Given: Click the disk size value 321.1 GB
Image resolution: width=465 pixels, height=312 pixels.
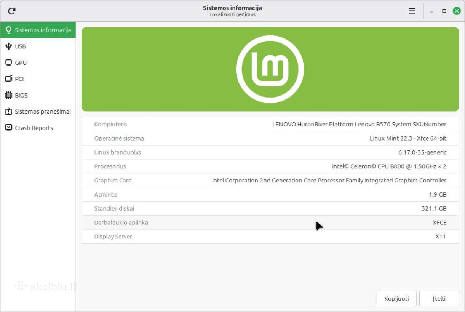Looking at the screenshot, I should click(434, 208).
